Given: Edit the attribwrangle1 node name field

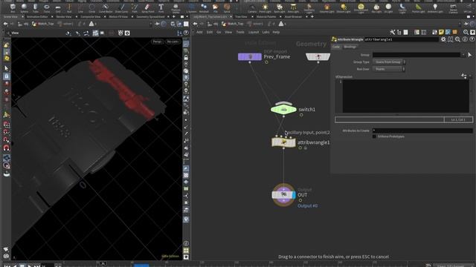Looking at the screenshot, I should (402, 39).
